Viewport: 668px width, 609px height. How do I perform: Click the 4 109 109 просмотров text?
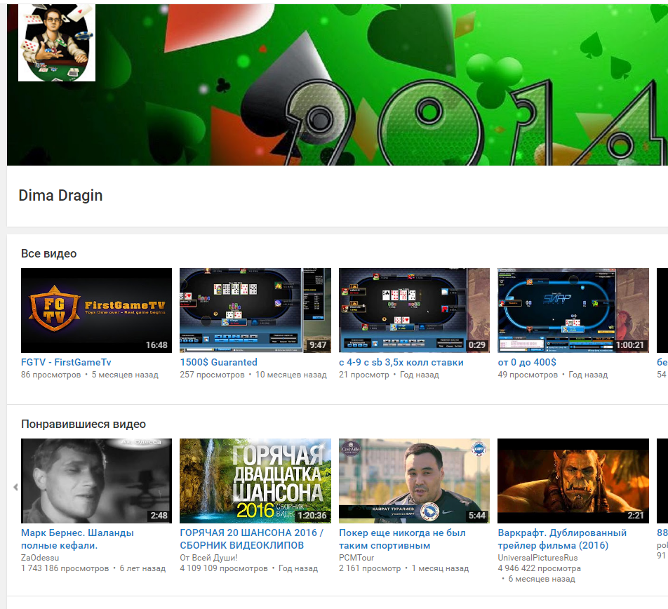(224, 568)
